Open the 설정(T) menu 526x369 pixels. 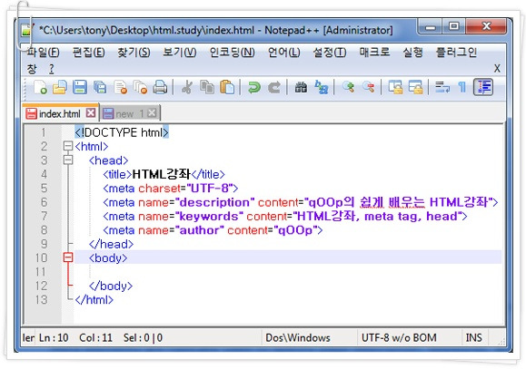(x=330, y=53)
